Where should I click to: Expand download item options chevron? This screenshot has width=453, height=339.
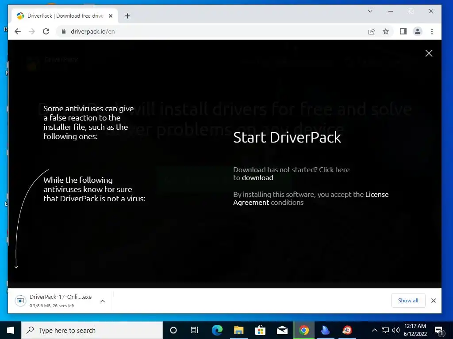103,301
